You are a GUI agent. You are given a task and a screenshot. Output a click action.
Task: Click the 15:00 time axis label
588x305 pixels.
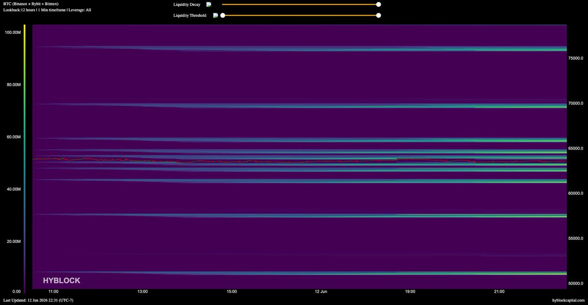232,292
